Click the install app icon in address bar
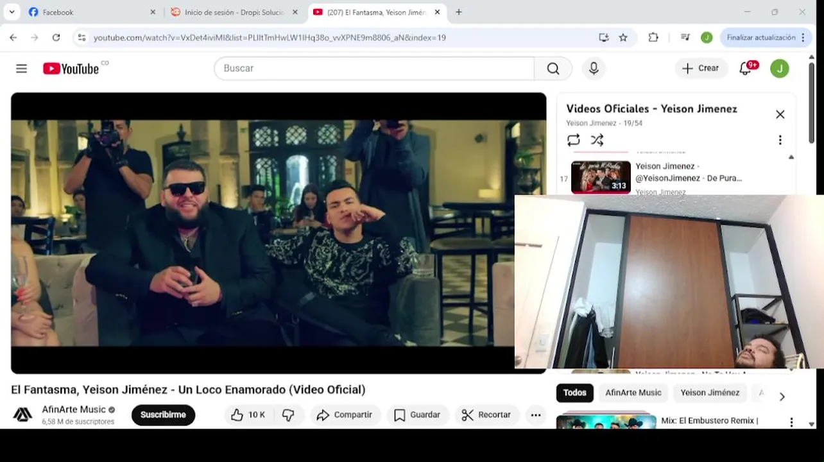This screenshot has width=824, height=462. tap(603, 38)
